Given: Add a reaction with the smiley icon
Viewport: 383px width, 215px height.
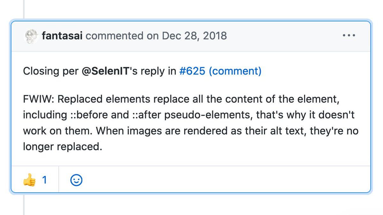Looking at the screenshot, I should (x=76, y=180).
